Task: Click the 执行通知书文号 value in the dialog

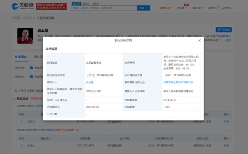Action: point(177,75)
